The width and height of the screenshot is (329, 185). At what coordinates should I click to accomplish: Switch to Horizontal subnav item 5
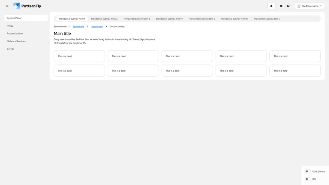pyautogui.click(x=202, y=18)
